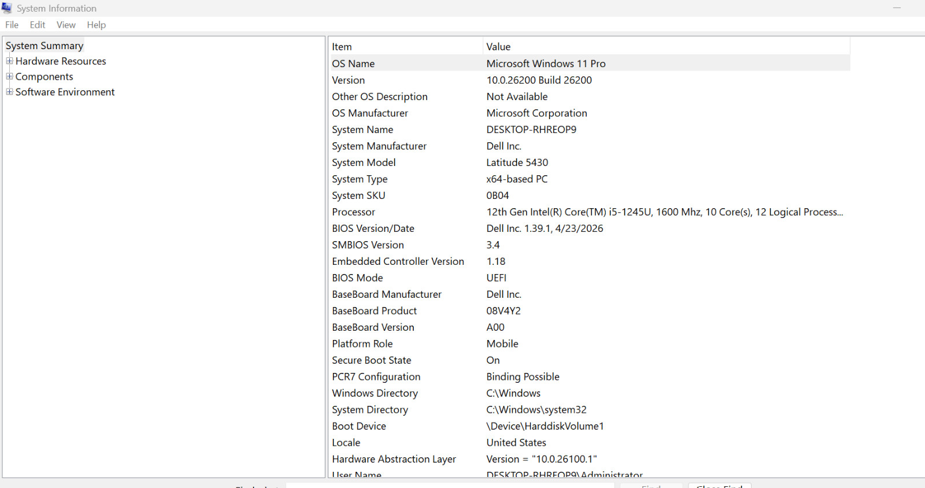This screenshot has width=925, height=488.
Task: Open the File menu
Action: 12,25
